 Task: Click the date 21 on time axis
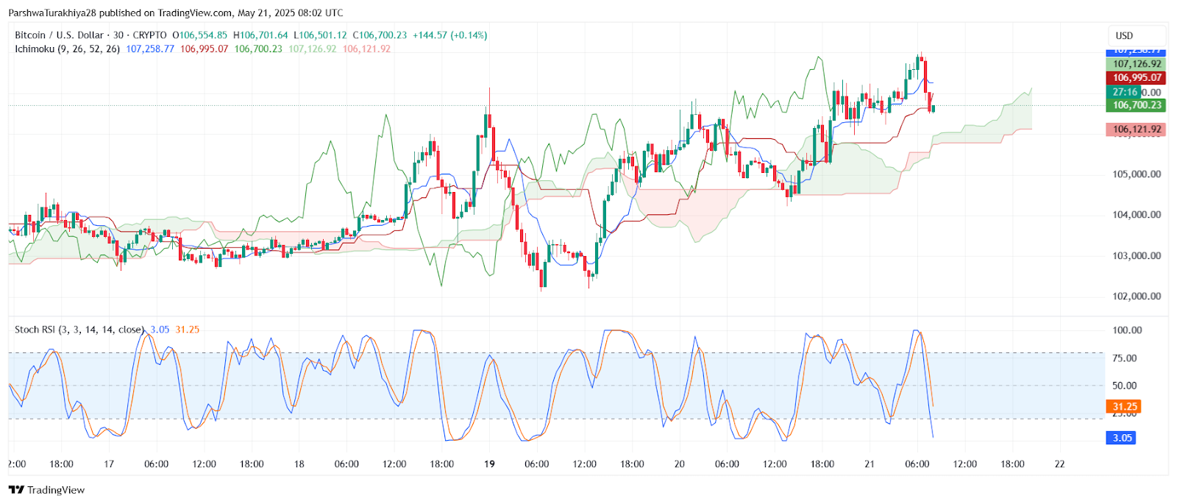click(870, 464)
